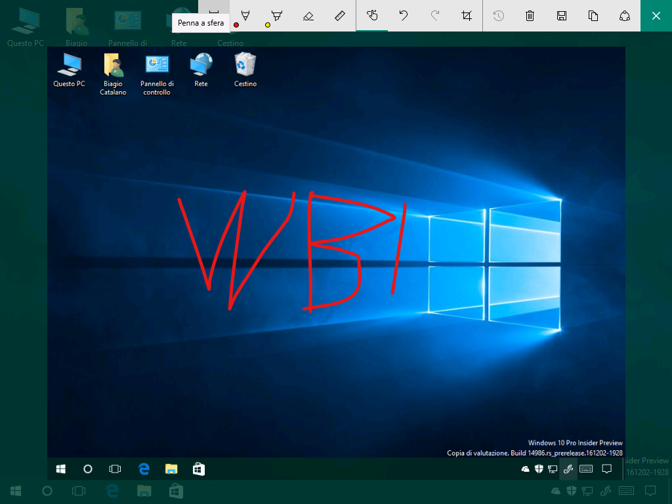Select the Highlighter tool
Image resolution: width=672 pixels, height=504 pixels.
point(277,16)
